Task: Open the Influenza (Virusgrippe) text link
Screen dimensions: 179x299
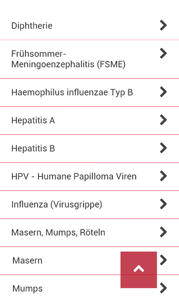Action: tap(57, 205)
